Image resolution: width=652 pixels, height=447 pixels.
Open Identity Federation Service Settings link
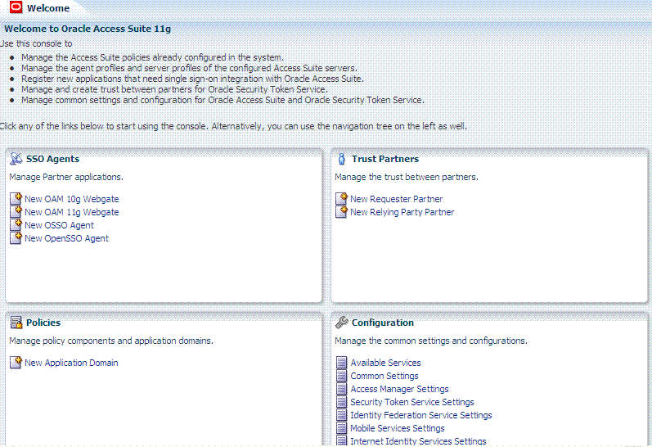[x=420, y=415]
